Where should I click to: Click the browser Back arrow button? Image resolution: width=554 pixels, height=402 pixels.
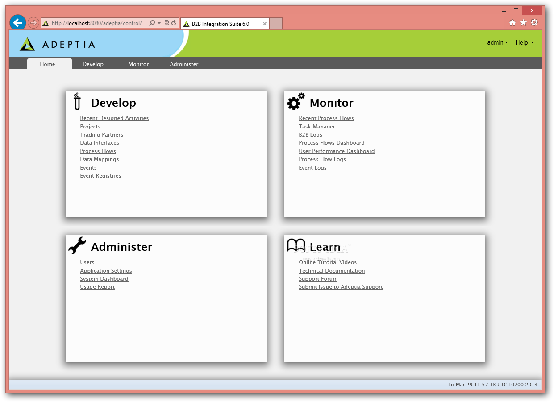tap(18, 23)
